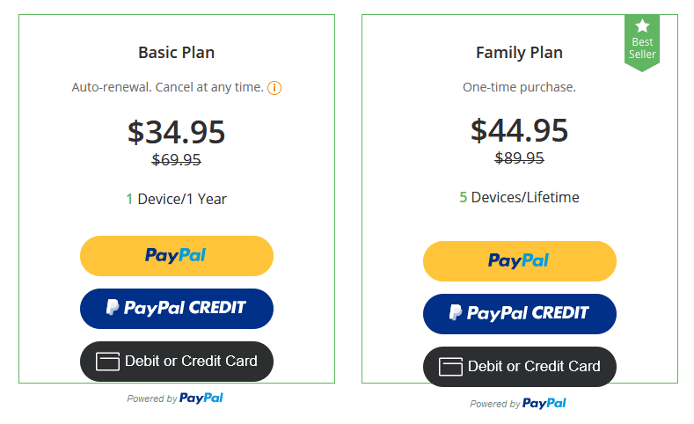Screen dimensions: 694x424
Task: Click the Basic Plan heading
Action: (x=176, y=53)
